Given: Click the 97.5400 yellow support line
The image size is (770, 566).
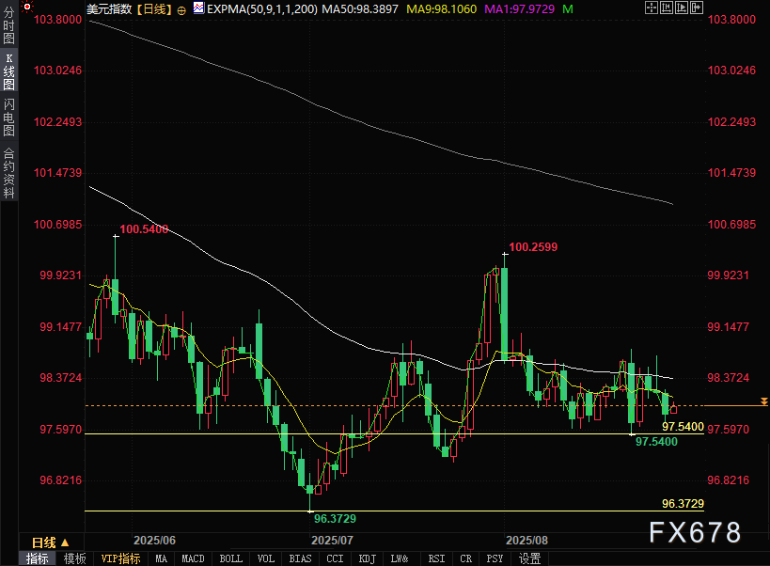Looking at the screenshot, I should [394, 434].
